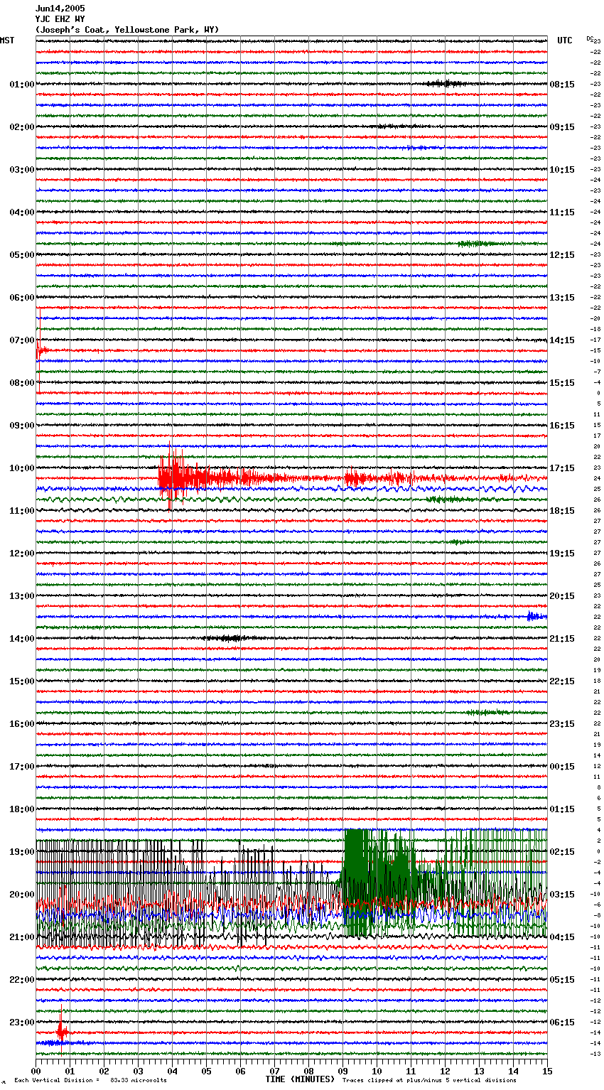Click the UTC column label
This screenshot has height=1090, width=604.
coord(565,41)
